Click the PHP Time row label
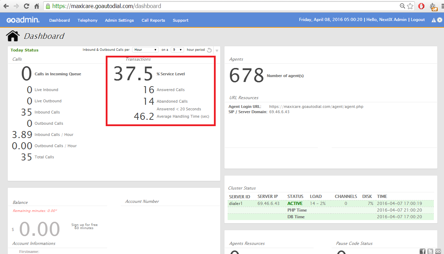 tap(297, 210)
